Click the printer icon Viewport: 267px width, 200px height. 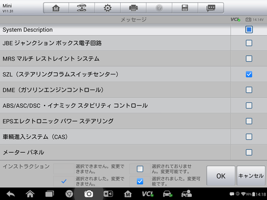pos(133,8)
